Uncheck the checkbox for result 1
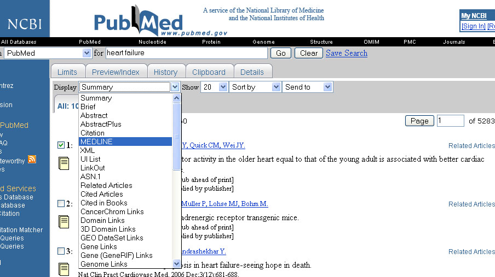The image size is (495, 277). coord(61,145)
